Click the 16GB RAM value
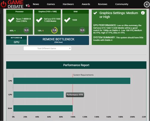 point(75,20)
